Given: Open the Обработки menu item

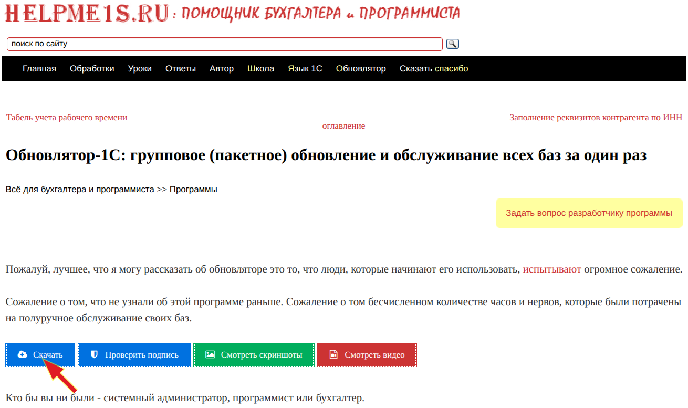Looking at the screenshot, I should pyautogui.click(x=92, y=69).
